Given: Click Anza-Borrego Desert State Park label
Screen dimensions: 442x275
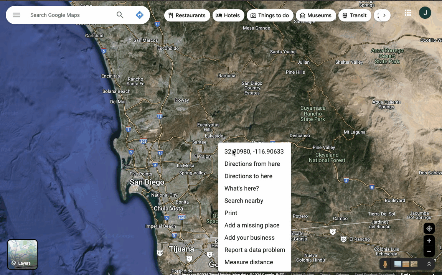Looking at the screenshot, I should point(387,56).
